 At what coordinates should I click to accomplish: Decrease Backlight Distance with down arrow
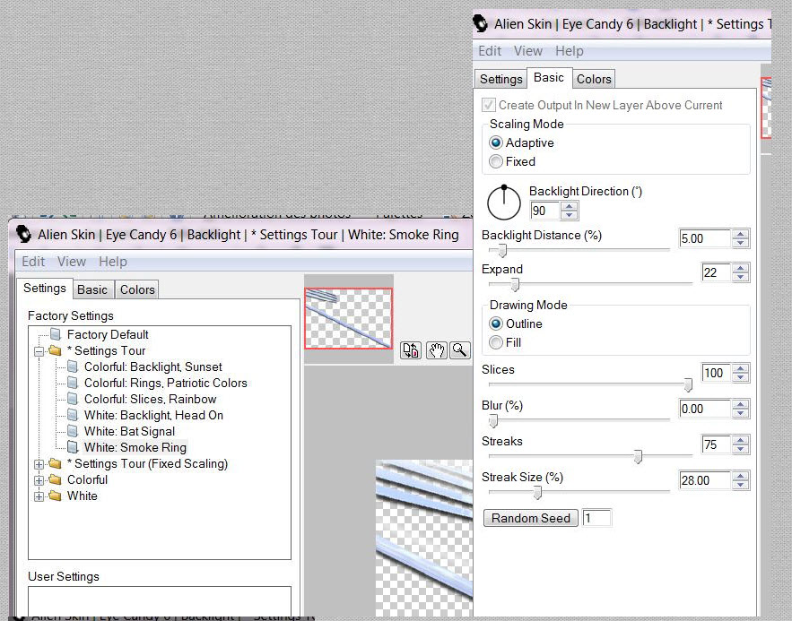click(x=741, y=243)
